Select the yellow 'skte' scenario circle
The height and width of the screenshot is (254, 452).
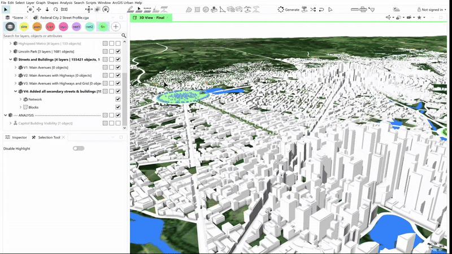[x=24, y=27]
